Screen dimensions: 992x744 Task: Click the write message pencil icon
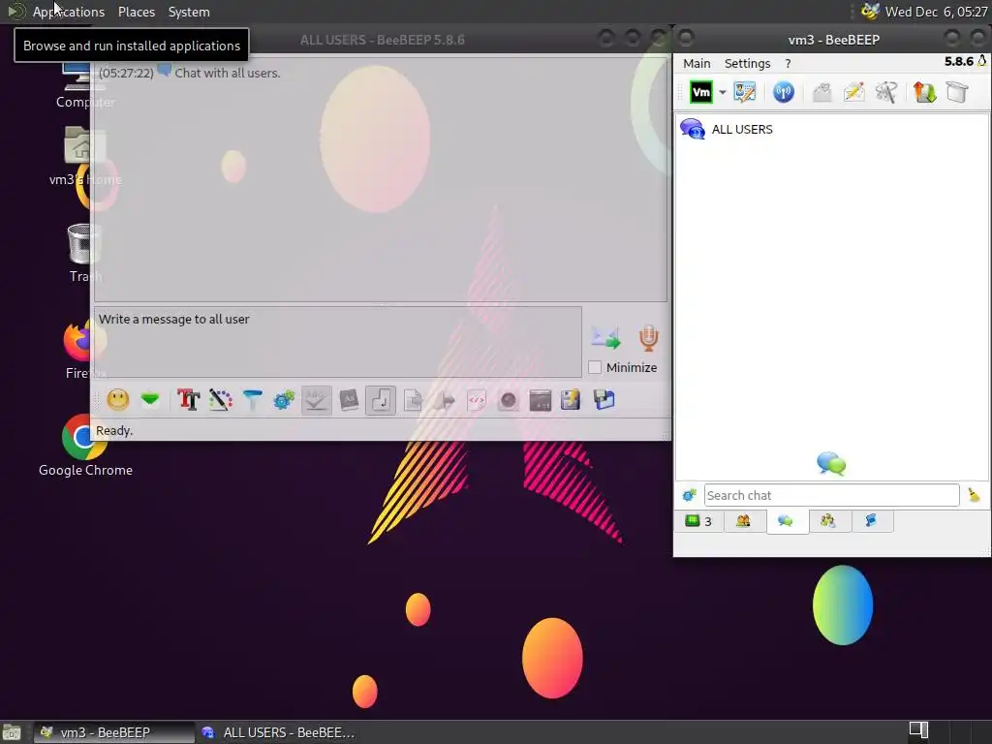click(854, 92)
